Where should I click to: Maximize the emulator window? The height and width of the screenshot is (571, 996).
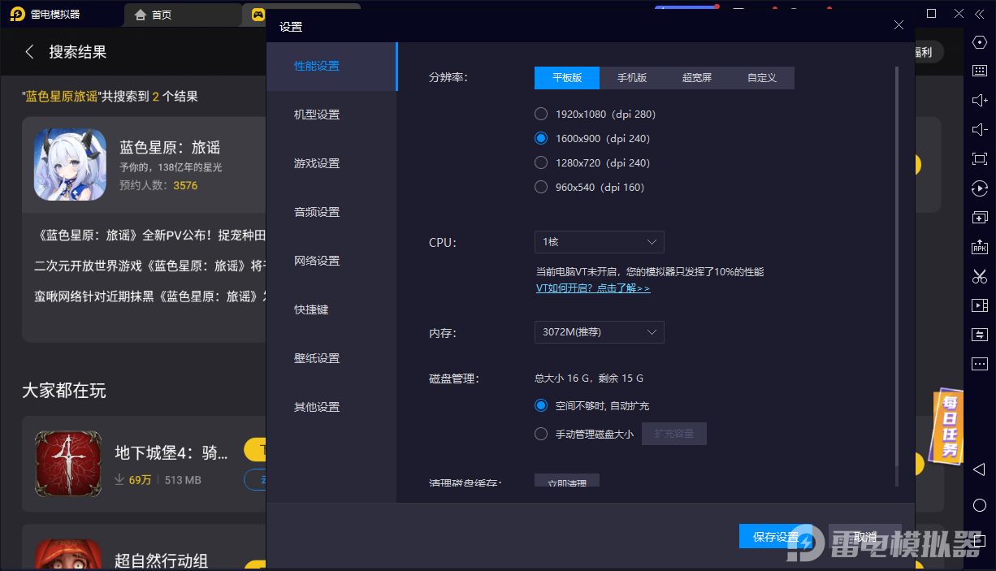click(x=932, y=14)
